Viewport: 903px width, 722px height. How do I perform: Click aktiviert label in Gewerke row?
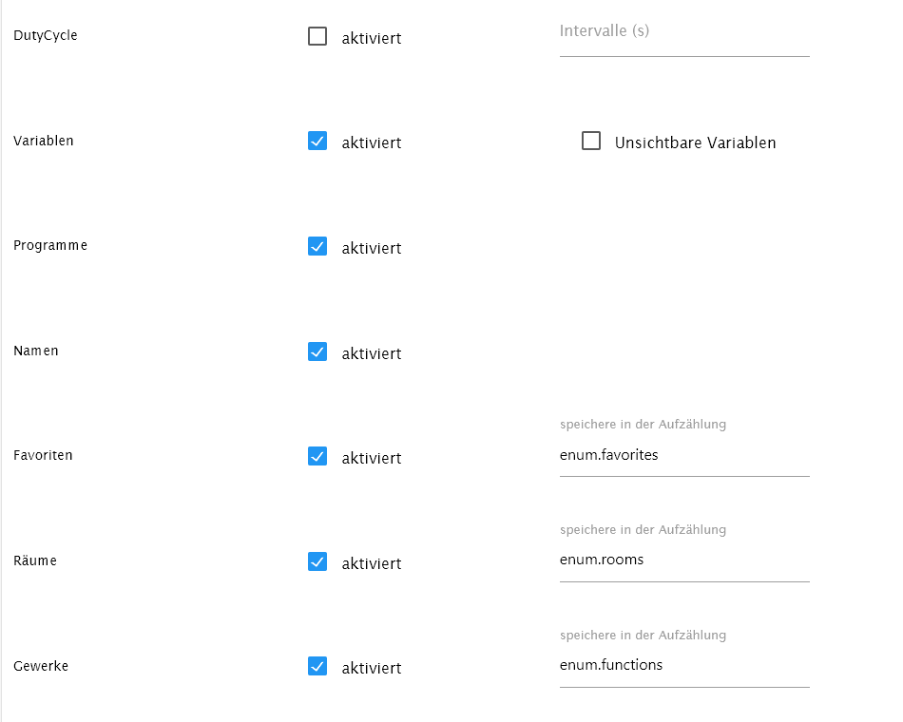point(372,669)
